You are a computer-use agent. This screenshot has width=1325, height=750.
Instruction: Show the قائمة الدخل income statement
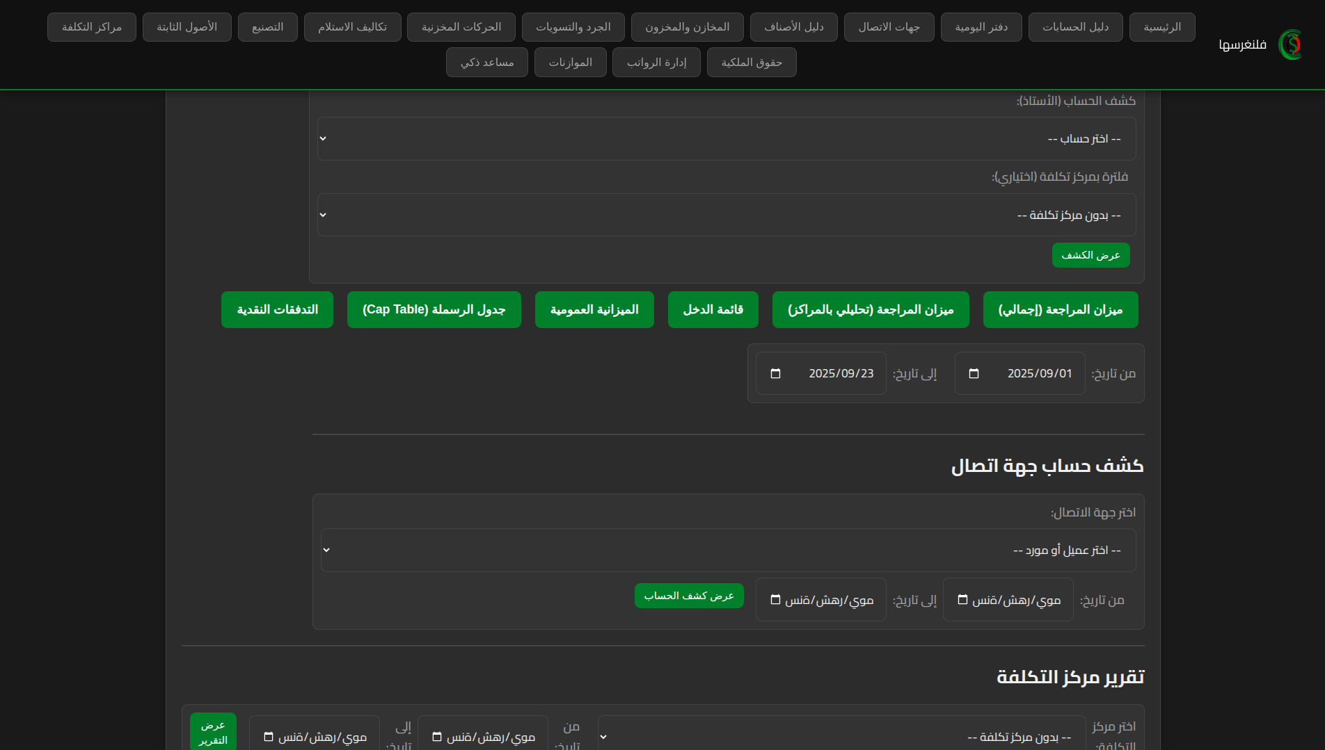(x=713, y=309)
